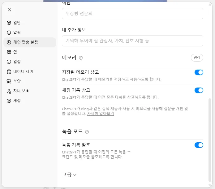Open the 자세히 알아보기 link

coord(100,114)
